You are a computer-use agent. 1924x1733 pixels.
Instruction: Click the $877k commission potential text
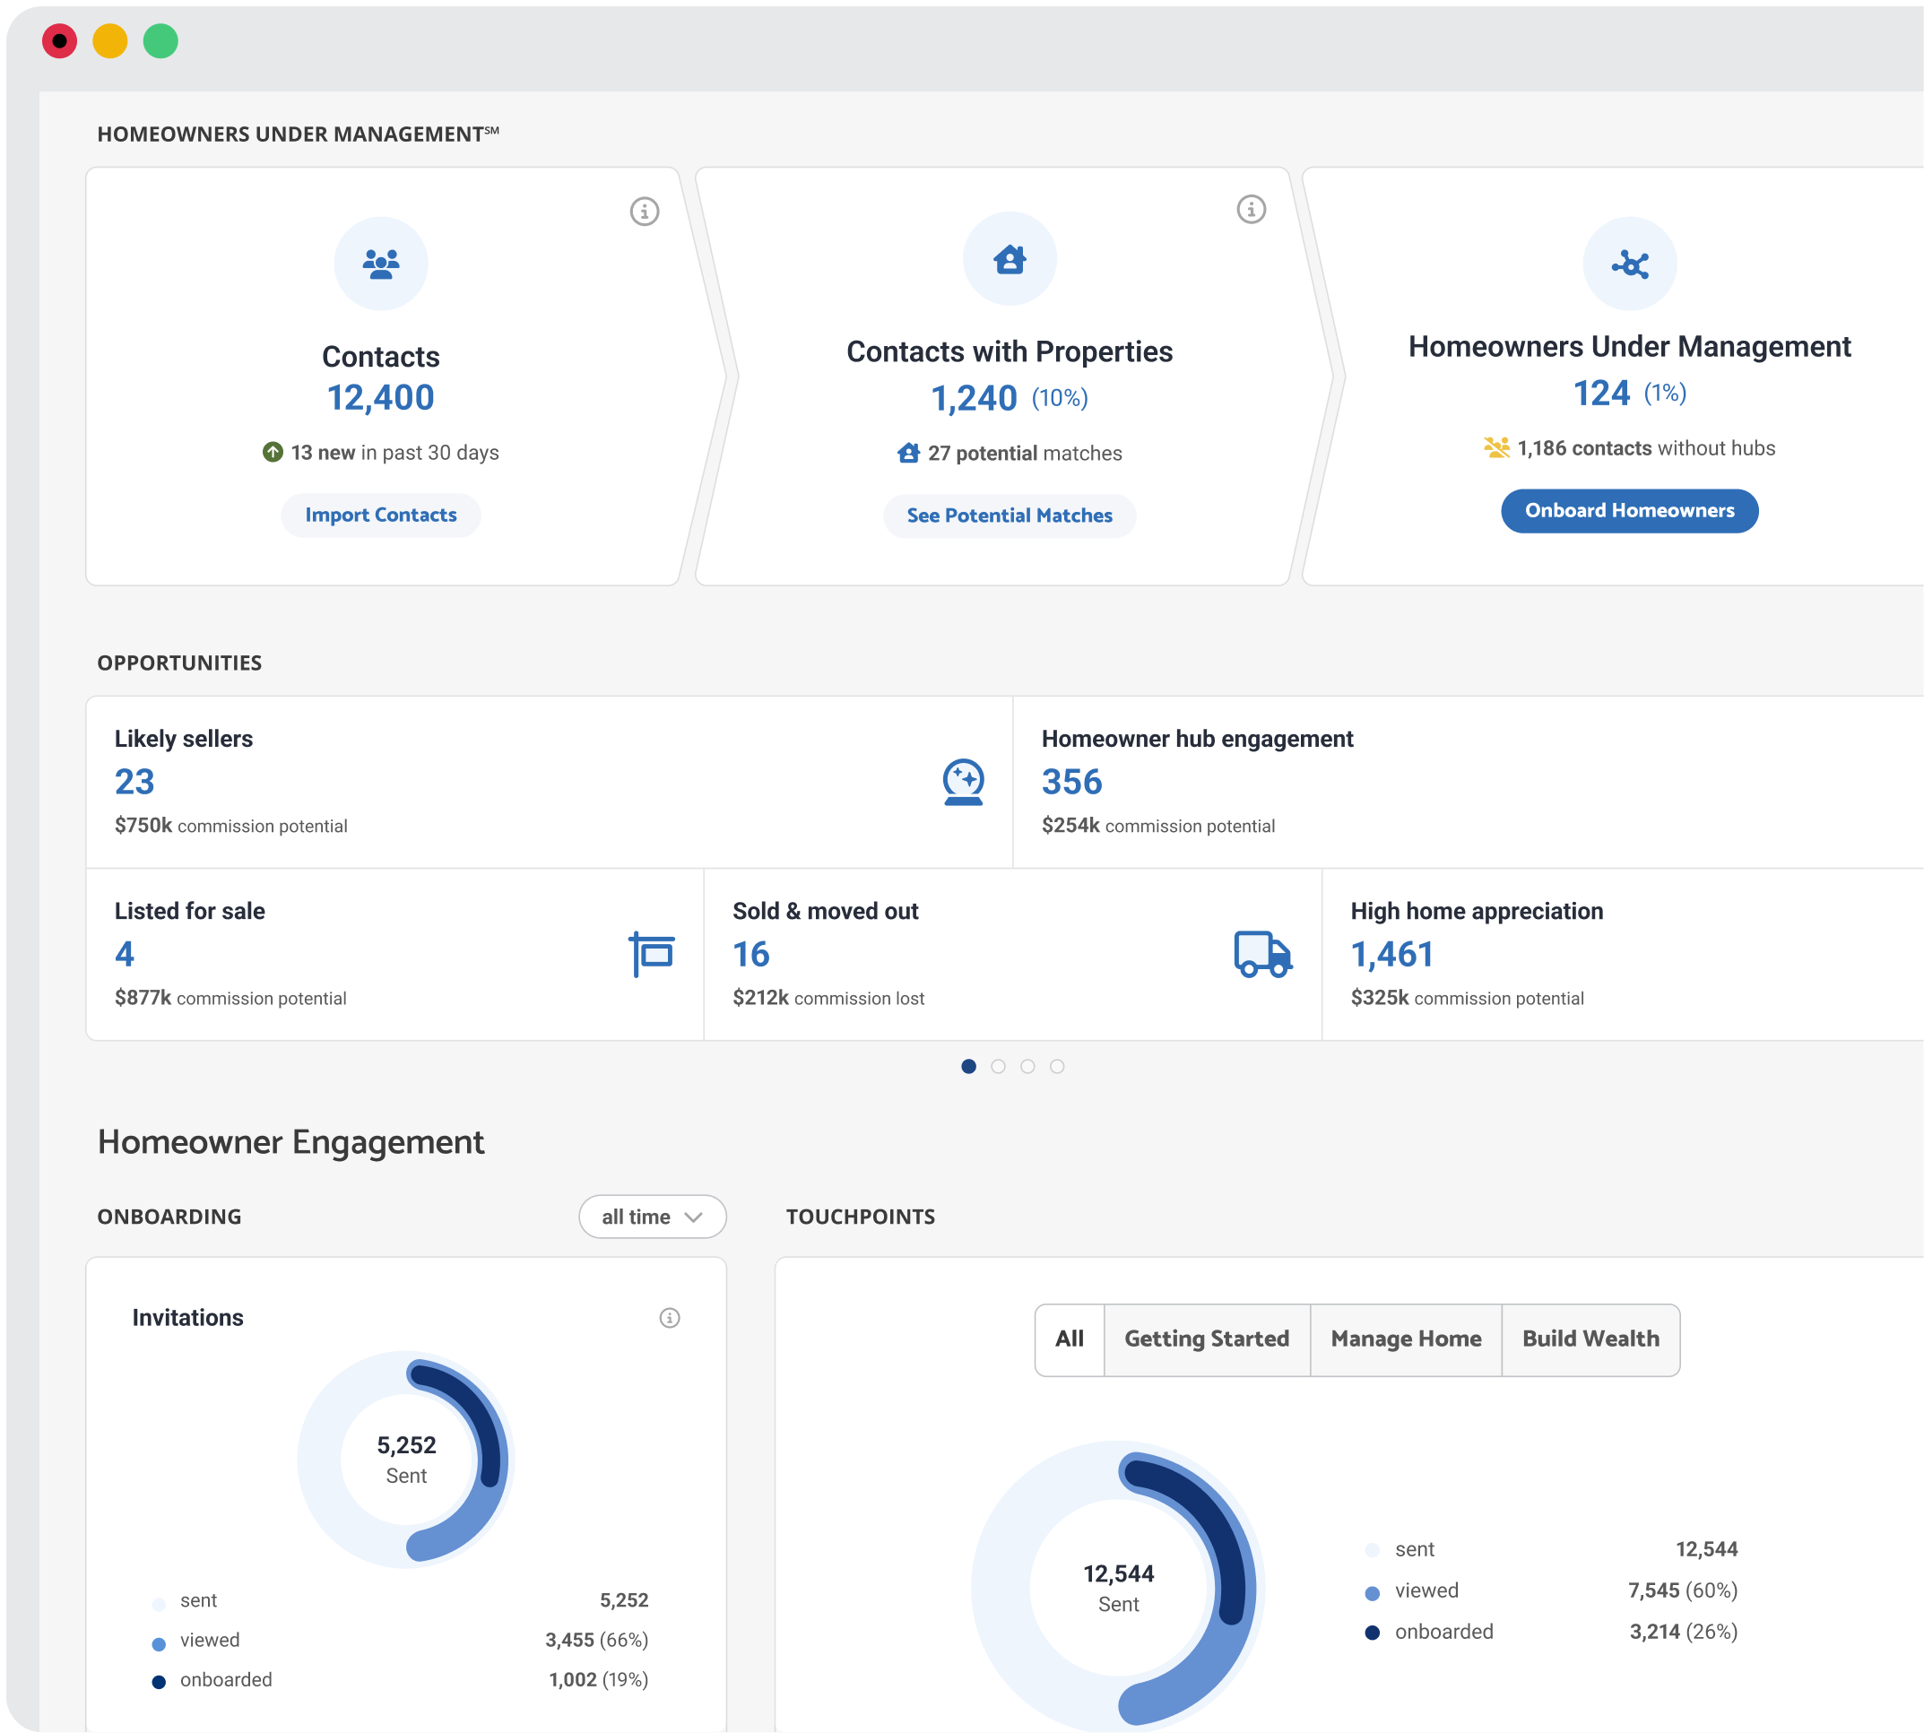coord(230,998)
